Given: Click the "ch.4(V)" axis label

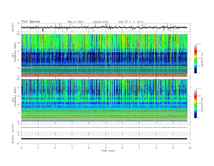Looking at the screenshot, I should (x=13, y=139).
